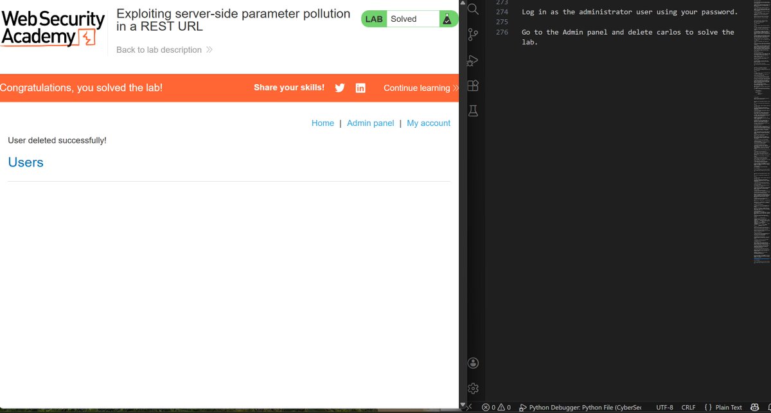Click the errors and warnings indicator
The width and height of the screenshot is (771, 413).
pos(498,407)
